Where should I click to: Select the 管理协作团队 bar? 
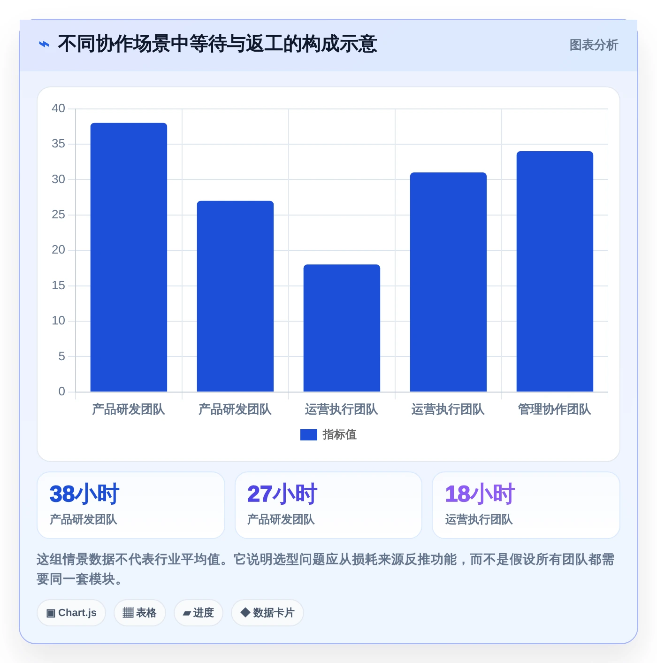tap(555, 271)
